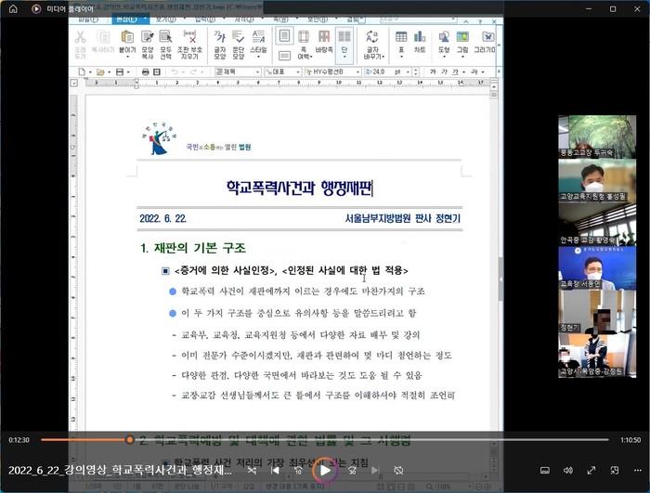Toggle bold 가 formatting

433,71
